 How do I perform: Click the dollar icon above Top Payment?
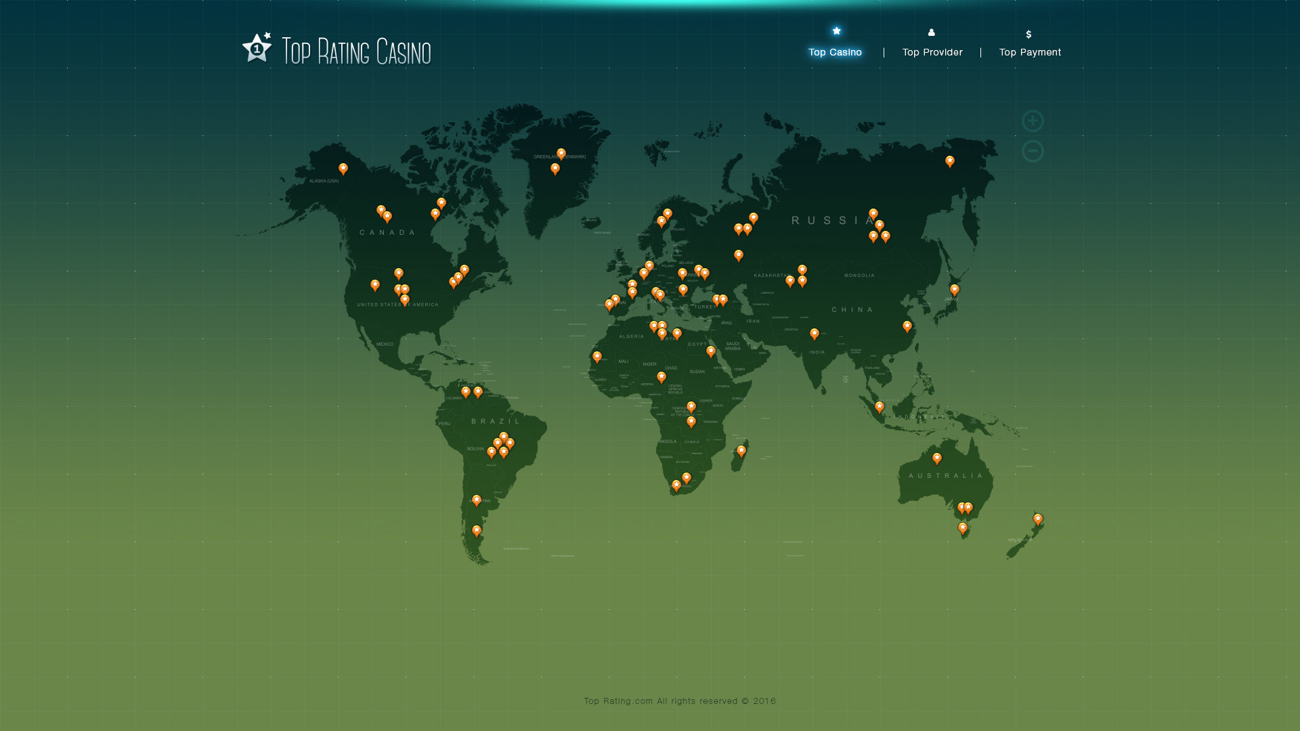tap(1028, 35)
